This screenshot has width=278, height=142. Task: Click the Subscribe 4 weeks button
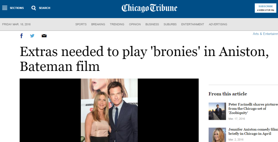tap(266, 8)
